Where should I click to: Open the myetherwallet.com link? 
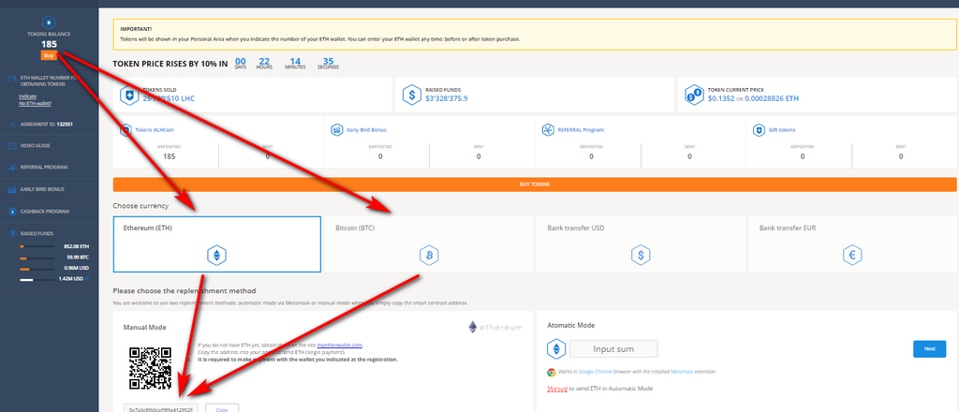(x=340, y=346)
